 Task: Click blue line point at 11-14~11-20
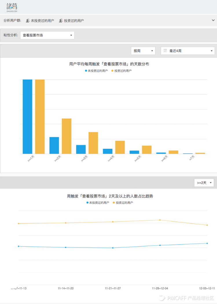(x=66, y=247)
